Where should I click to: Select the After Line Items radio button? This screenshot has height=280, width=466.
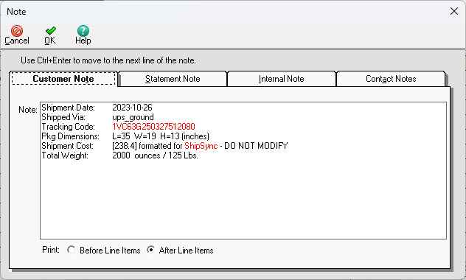click(150, 250)
